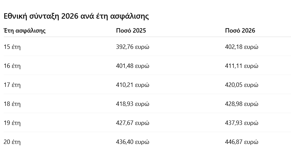The width and height of the screenshot is (291, 166).
Task: Click the '410,21 ευρώ' cell
Action: pyautogui.click(x=133, y=85)
